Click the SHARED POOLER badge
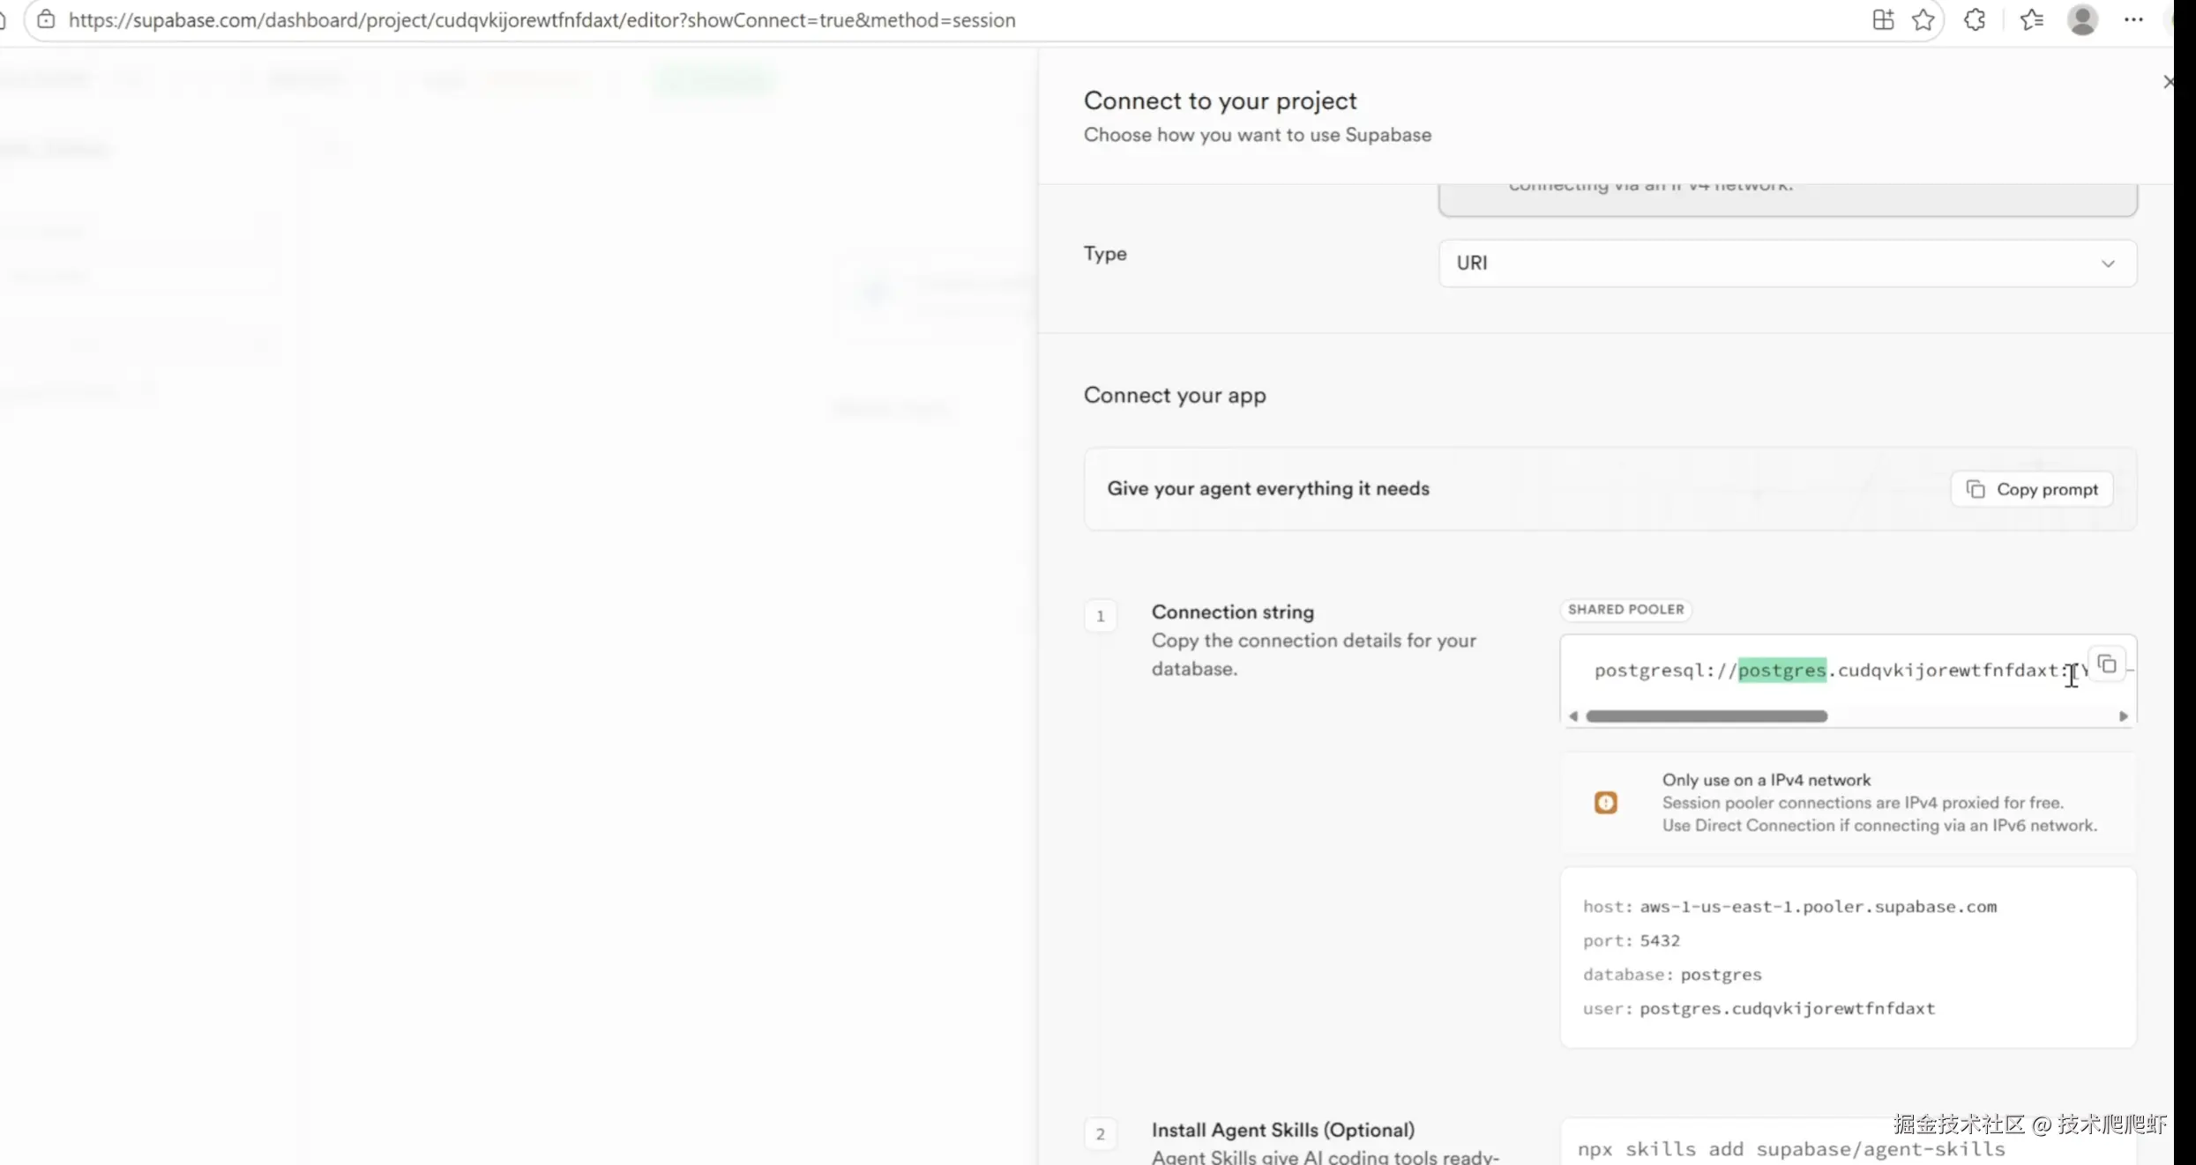This screenshot has width=2196, height=1165. 1625,609
